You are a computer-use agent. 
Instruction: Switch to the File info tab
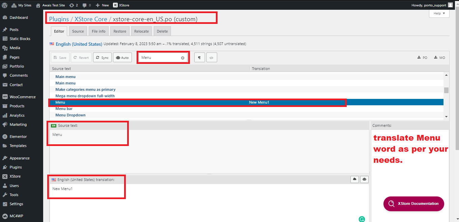tap(98, 31)
